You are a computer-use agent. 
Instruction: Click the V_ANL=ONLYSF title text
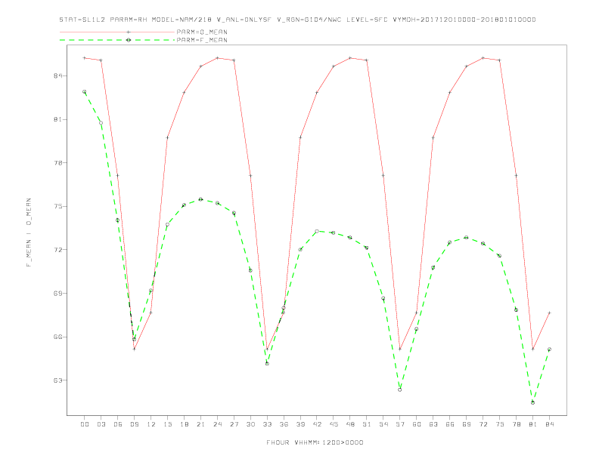point(244,20)
